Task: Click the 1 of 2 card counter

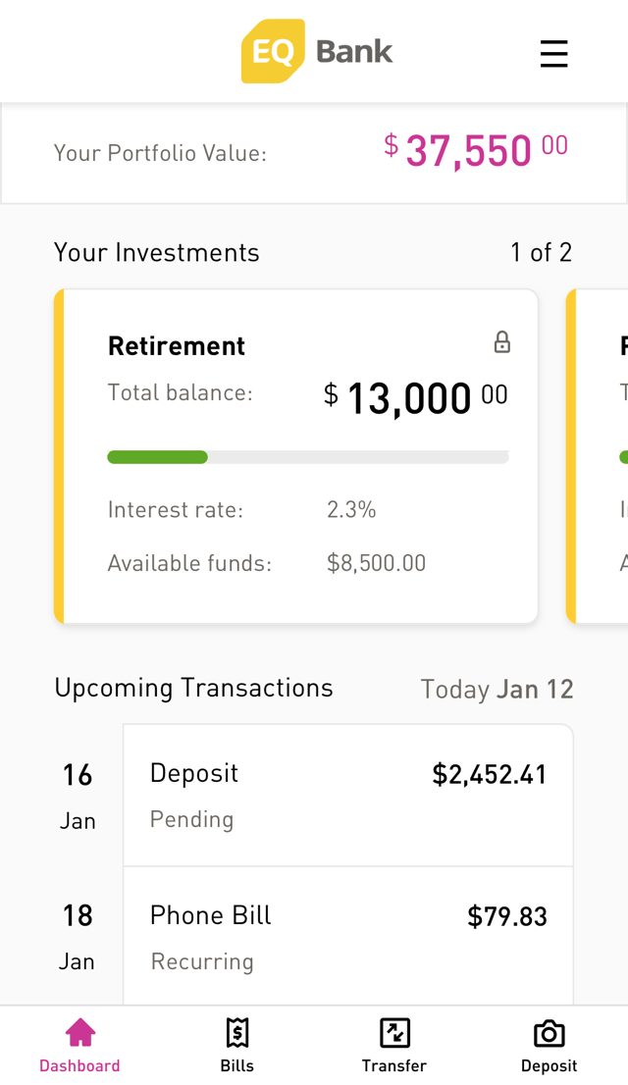Action: 541,253
